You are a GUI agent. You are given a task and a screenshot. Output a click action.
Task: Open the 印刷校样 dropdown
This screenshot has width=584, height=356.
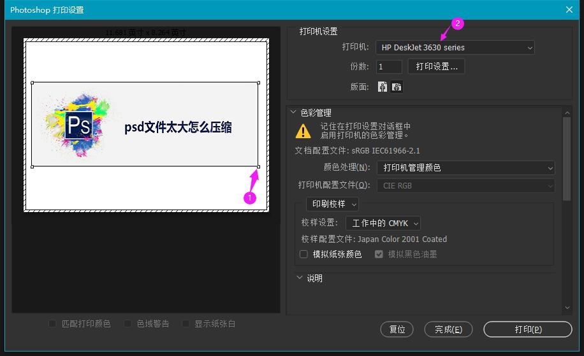[333, 204]
